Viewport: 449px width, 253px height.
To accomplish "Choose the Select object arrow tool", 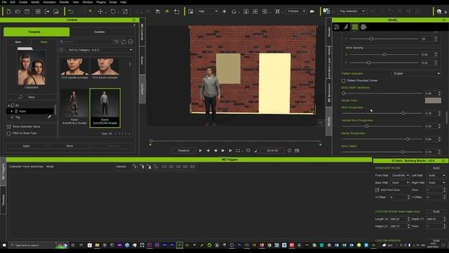I will 91,11.
